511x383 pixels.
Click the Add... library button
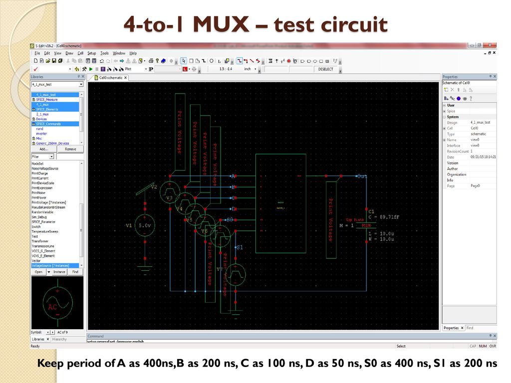click(x=44, y=149)
